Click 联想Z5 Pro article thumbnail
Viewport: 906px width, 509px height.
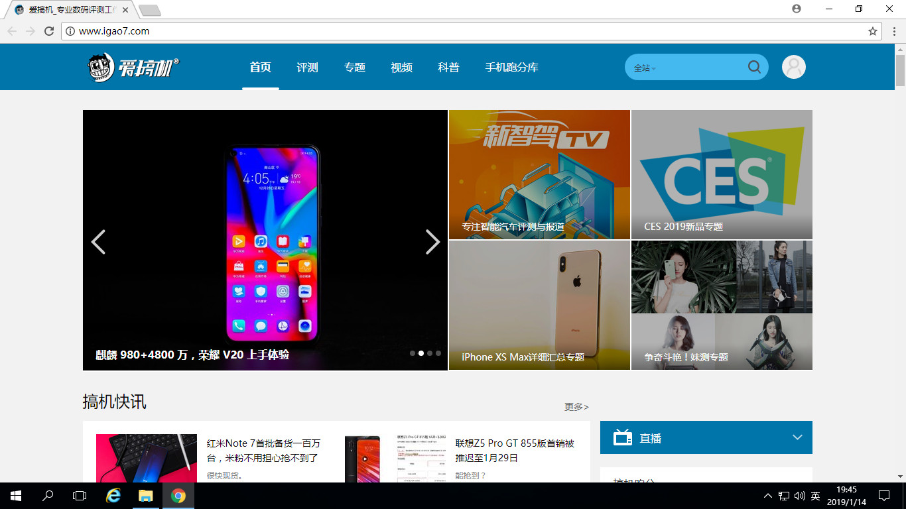pos(395,458)
